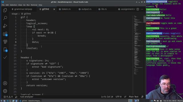183x102 pixels.
Task: Open clock showing Tue 31 Oct in tray
Action: tap(170, 101)
